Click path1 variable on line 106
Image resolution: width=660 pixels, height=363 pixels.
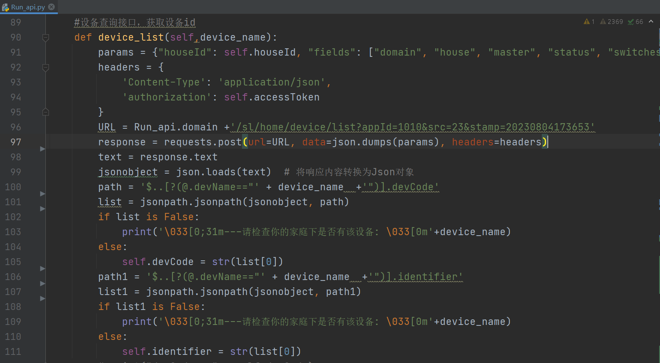pos(113,277)
